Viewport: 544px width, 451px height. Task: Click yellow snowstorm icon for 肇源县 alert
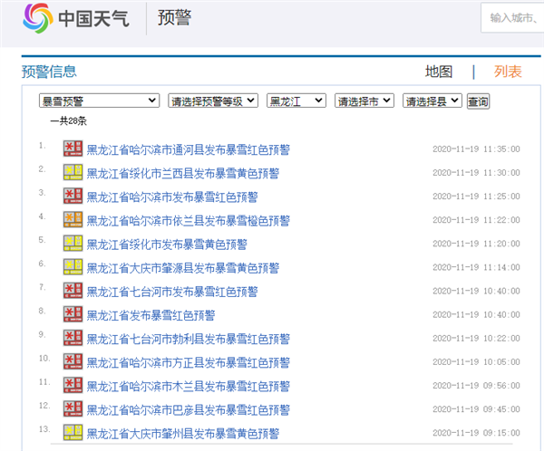pos(73,267)
